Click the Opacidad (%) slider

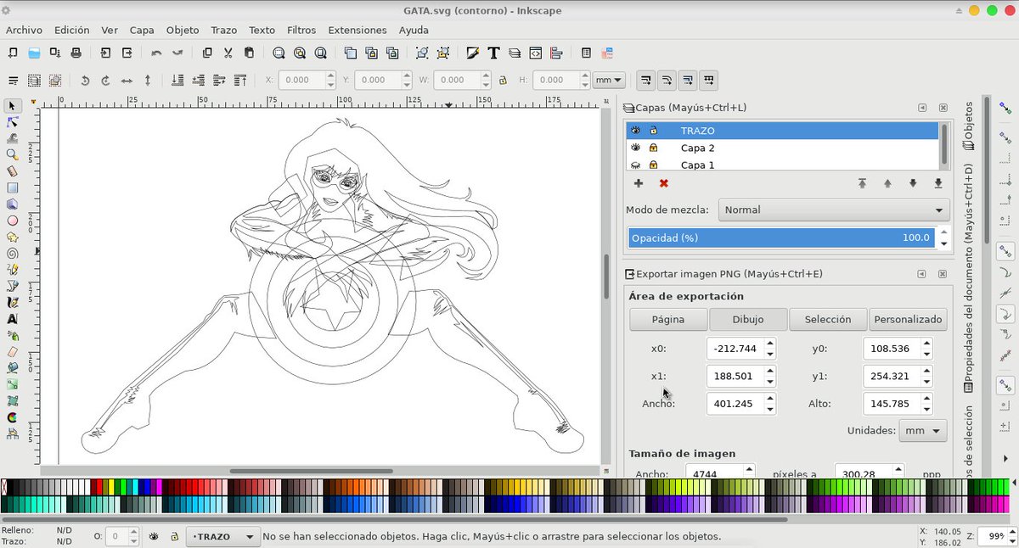coord(781,238)
